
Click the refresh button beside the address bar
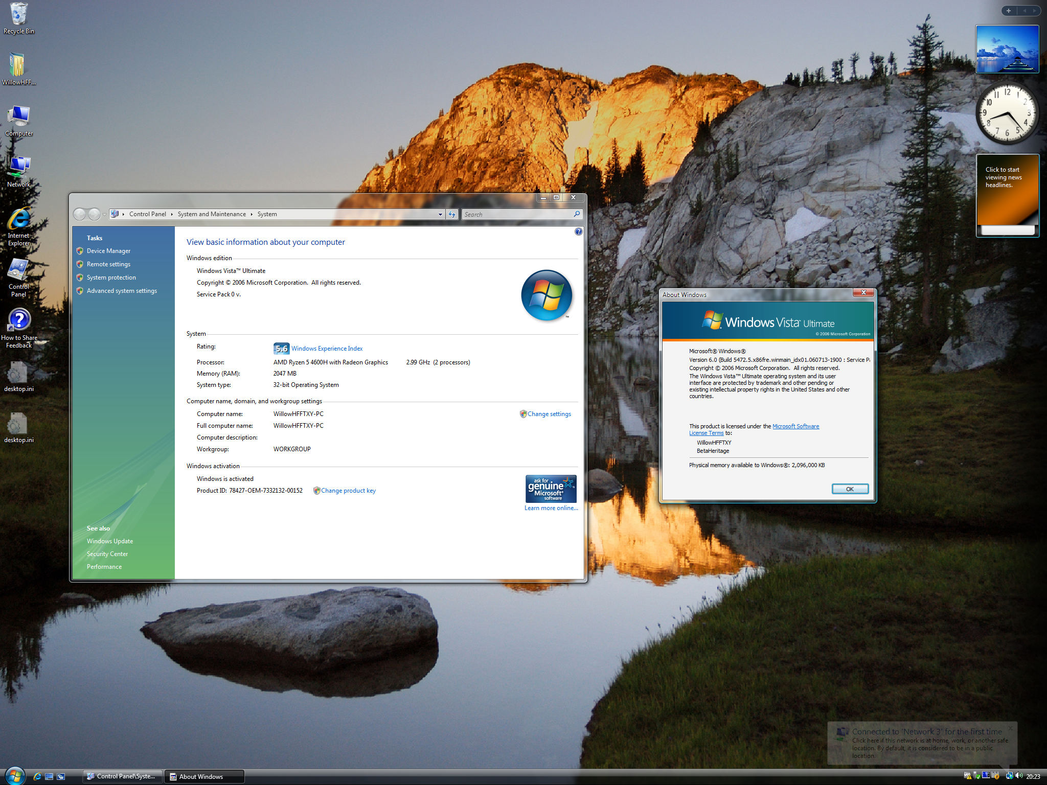[x=452, y=214]
